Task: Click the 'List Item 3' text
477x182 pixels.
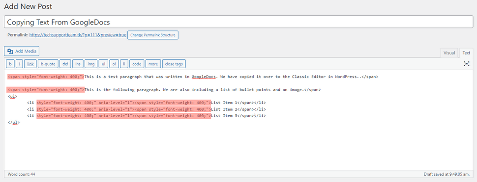Action: click(224, 116)
